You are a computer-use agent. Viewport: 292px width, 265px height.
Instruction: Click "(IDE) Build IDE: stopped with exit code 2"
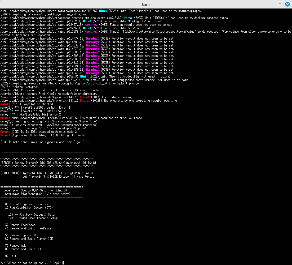(38, 132)
